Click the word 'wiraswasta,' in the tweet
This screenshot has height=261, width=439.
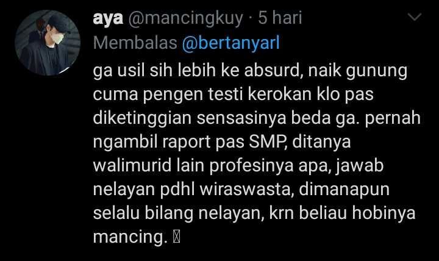point(246,189)
